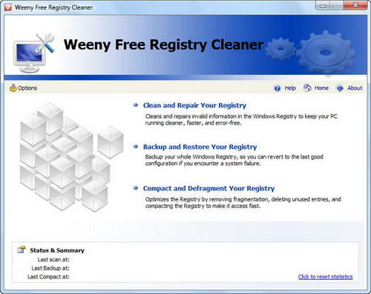Image resolution: width=371 pixels, height=294 pixels.
Task: Click the About info icon
Action: pyautogui.click(x=340, y=88)
